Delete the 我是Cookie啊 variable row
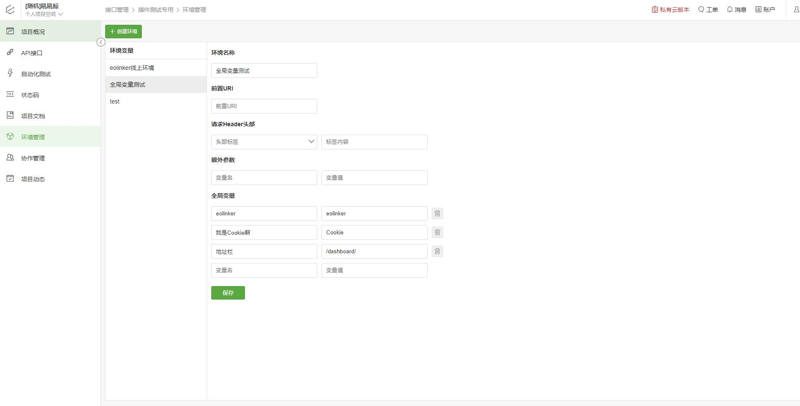This screenshot has width=800, height=406. coord(437,232)
